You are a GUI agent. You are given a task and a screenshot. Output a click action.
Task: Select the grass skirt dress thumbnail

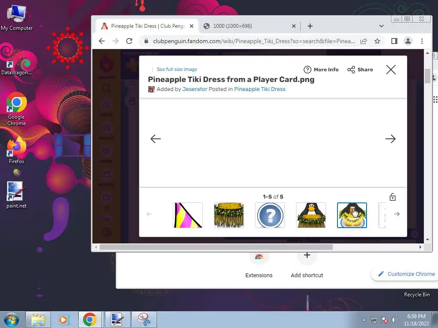click(x=229, y=215)
